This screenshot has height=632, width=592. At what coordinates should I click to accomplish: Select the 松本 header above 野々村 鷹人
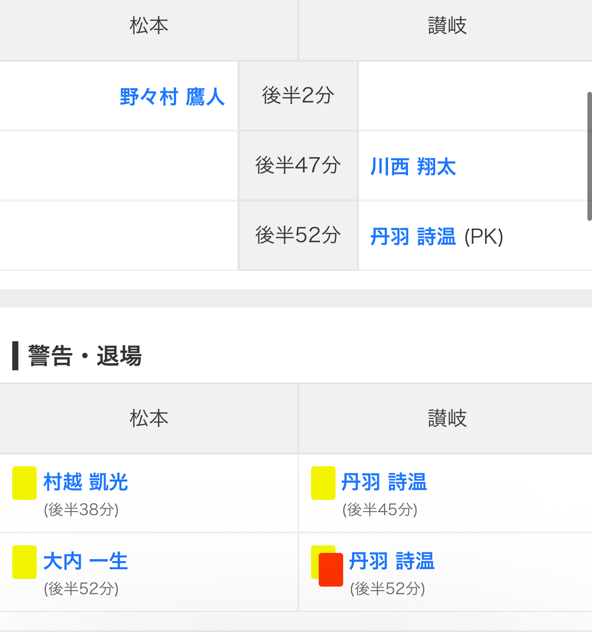[149, 26]
